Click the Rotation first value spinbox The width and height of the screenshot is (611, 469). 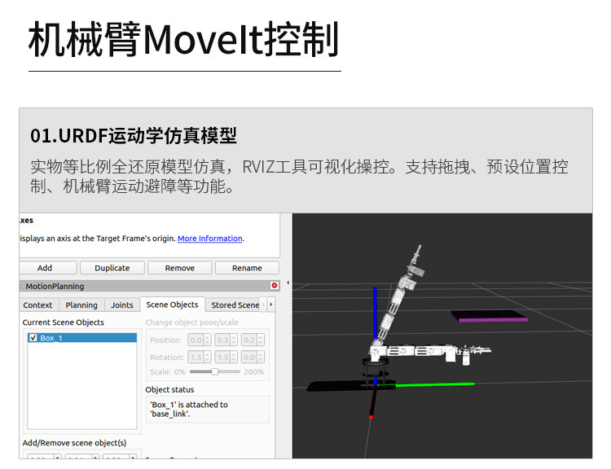click(199, 357)
